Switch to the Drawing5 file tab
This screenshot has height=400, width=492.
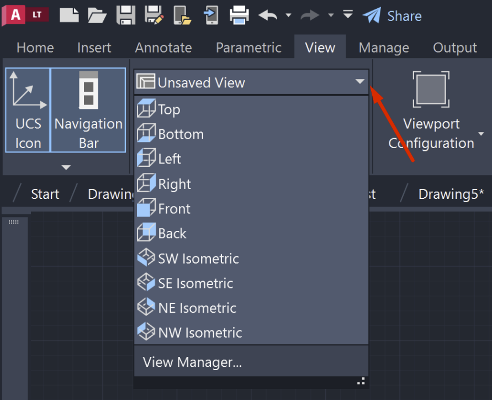pos(451,194)
